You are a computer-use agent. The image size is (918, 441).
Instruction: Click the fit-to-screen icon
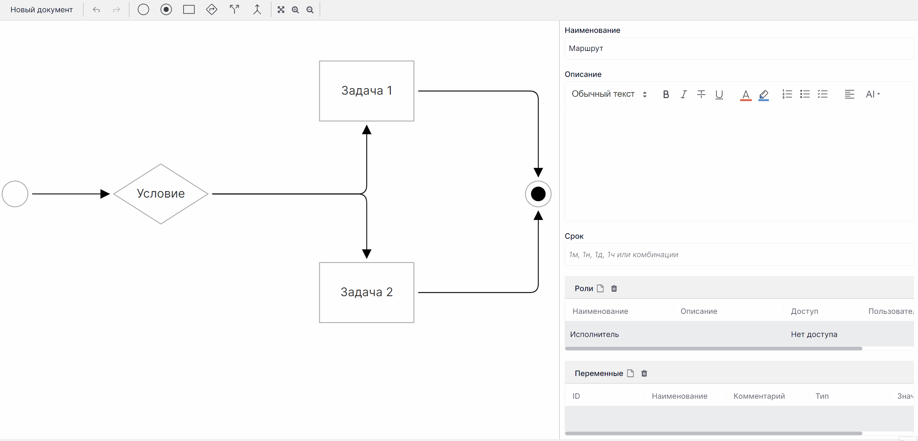point(281,10)
